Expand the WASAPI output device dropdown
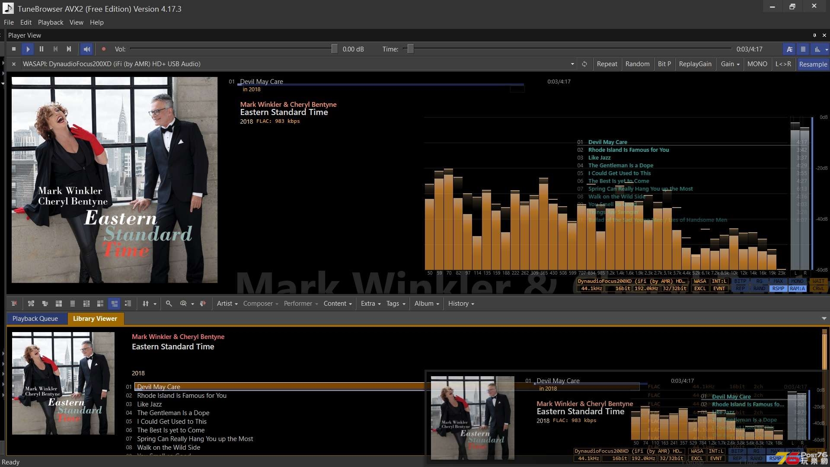The width and height of the screenshot is (830, 467). (572, 64)
